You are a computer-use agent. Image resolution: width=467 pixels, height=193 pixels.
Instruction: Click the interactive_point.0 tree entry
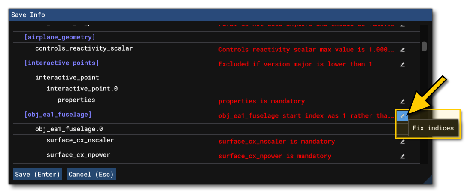click(82, 89)
